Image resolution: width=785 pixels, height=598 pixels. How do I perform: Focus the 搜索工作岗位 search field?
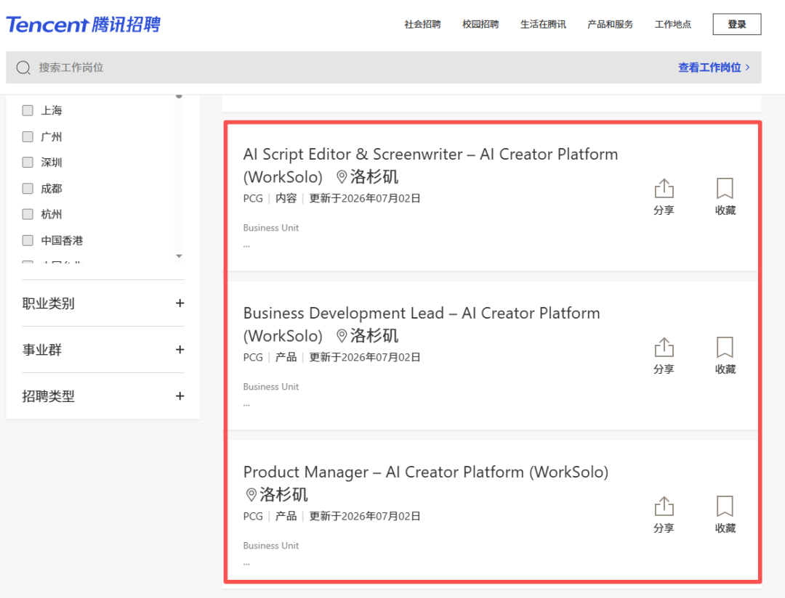click(350, 67)
